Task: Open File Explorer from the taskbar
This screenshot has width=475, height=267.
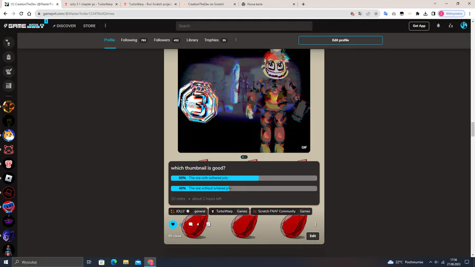Action: (x=126, y=262)
